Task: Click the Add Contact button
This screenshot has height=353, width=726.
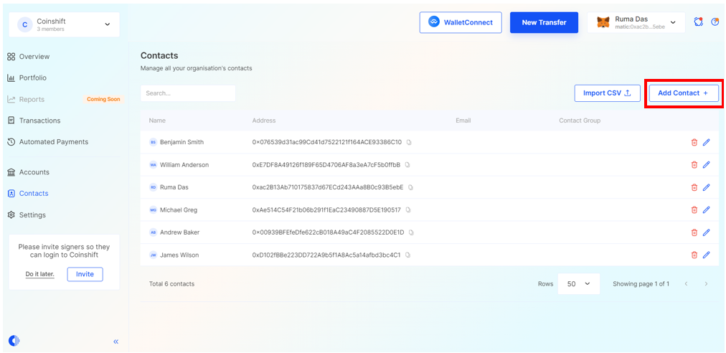Action: pyautogui.click(x=683, y=93)
